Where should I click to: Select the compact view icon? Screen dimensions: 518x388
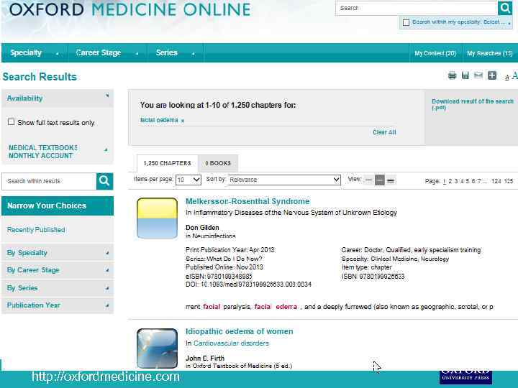coord(368,180)
